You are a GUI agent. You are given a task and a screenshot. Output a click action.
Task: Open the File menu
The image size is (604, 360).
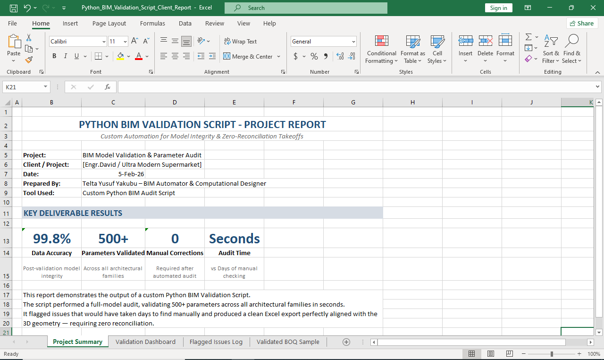(x=13, y=23)
